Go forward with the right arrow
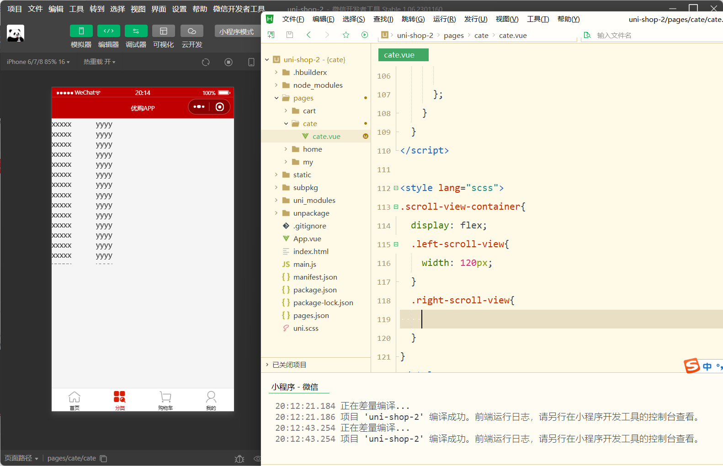The width and height of the screenshot is (723, 466). click(327, 35)
